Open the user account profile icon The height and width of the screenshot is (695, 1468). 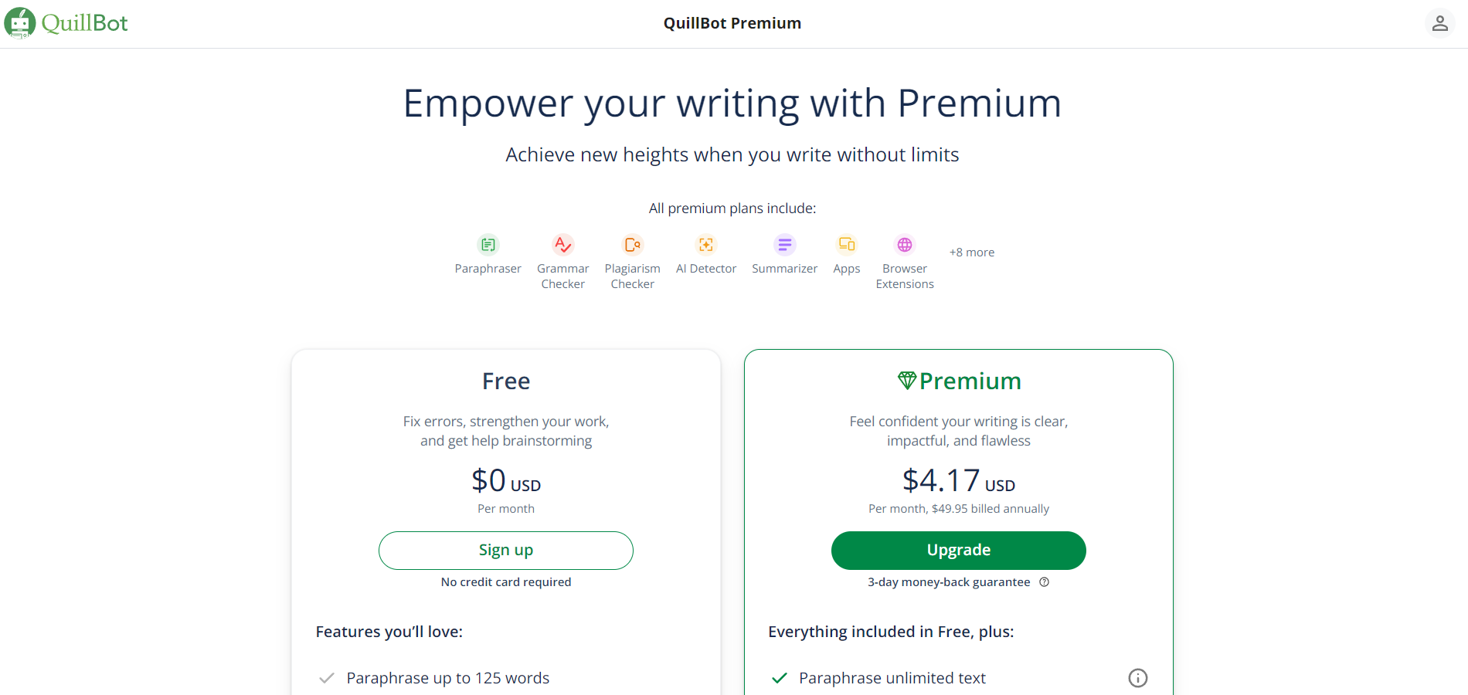click(1439, 23)
